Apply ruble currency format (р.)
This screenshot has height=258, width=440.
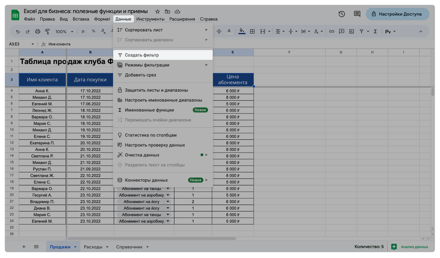pyautogui.click(x=84, y=31)
